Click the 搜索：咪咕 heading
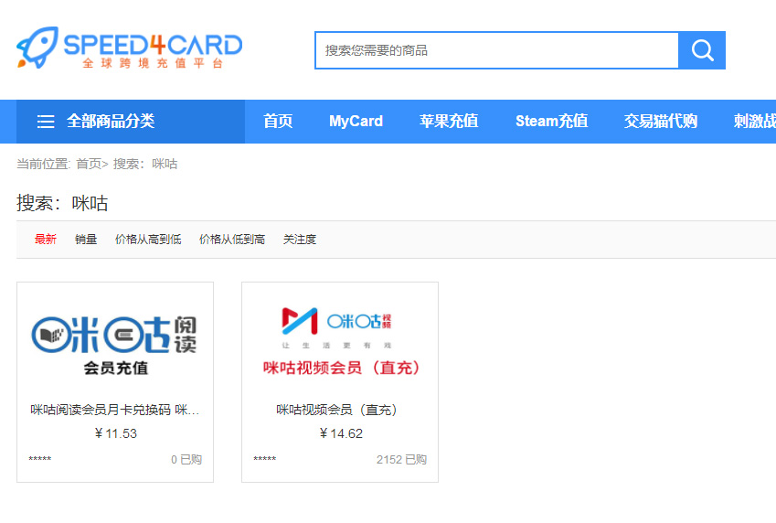This screenshot has height=523, width=776. coord(62,204)
